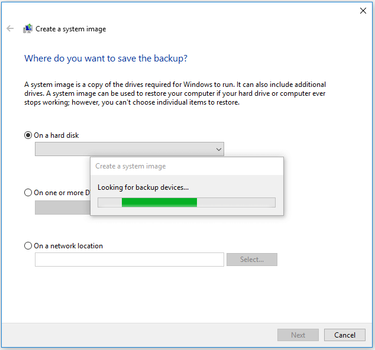Click the network location text field
Image resolution: width=375 pixels, height=350 pixels.
click(129, 260)
